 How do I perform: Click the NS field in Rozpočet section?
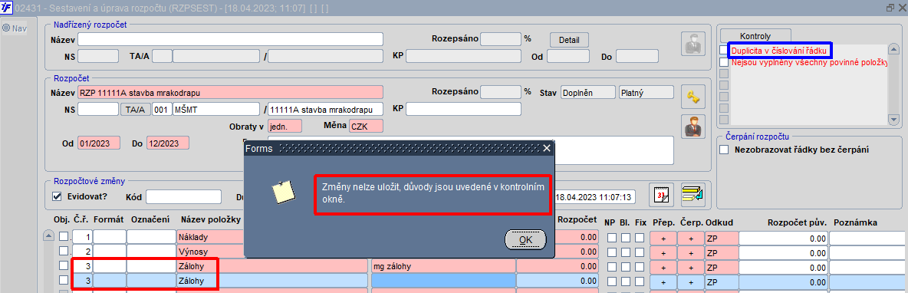98,109
